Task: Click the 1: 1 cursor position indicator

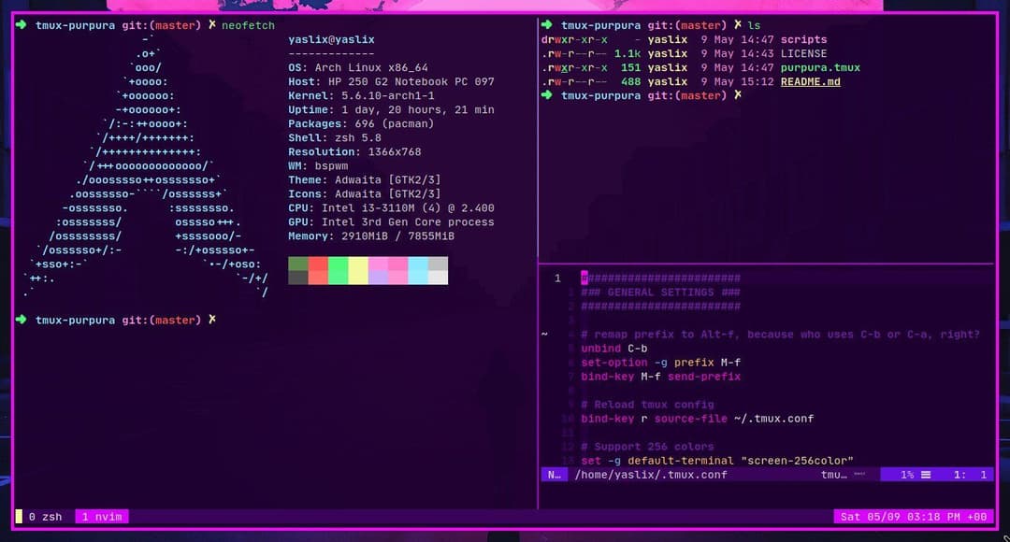Action: 970,475
